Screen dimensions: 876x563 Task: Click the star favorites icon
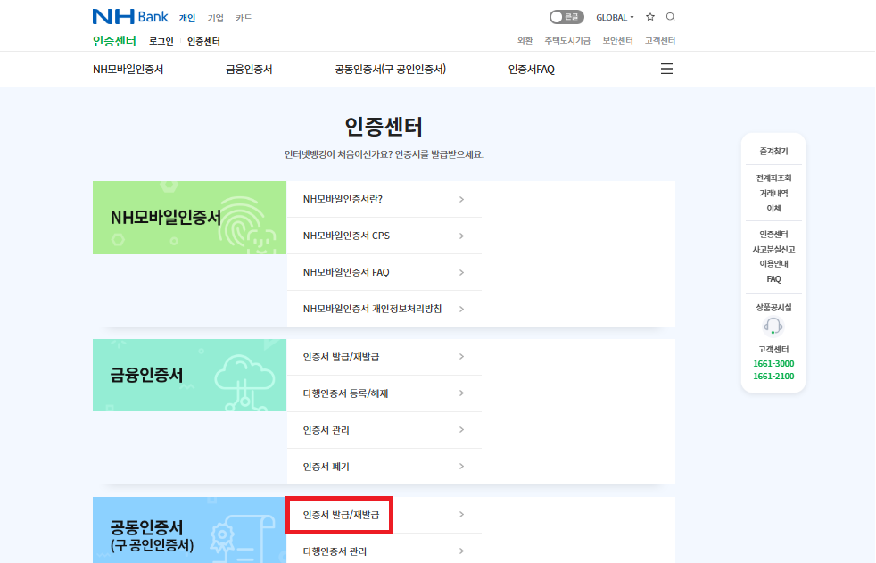pos(649,16)
